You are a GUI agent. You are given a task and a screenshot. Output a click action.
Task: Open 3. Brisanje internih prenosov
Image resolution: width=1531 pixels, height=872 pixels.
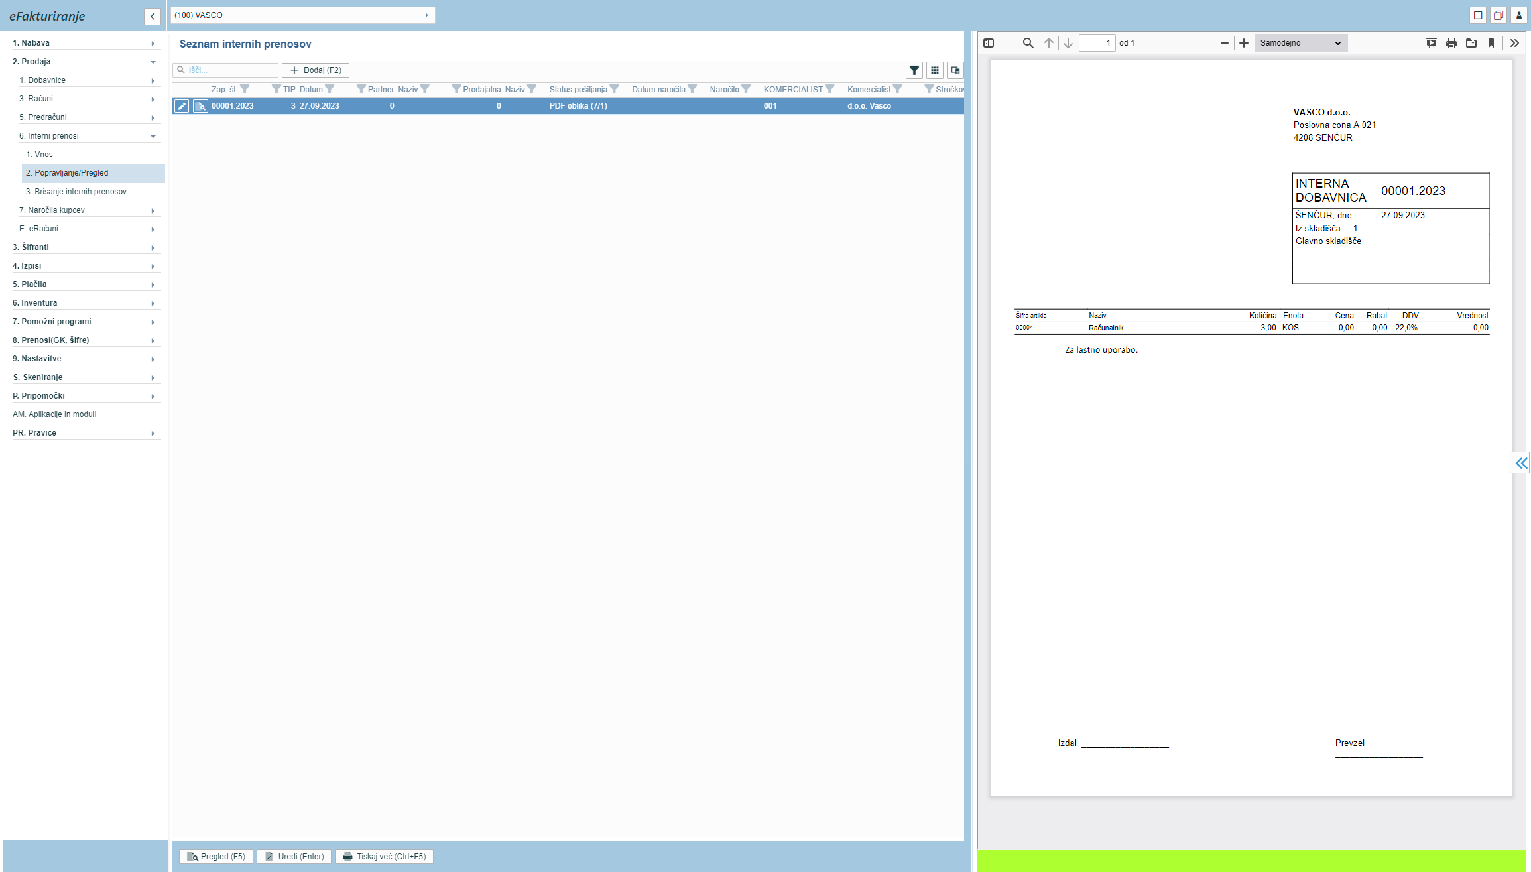tap(93, 192)
